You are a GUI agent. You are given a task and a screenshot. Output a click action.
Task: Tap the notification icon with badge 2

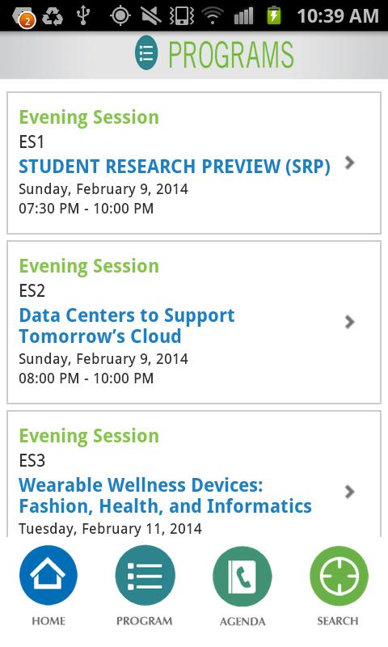[24, 17]
